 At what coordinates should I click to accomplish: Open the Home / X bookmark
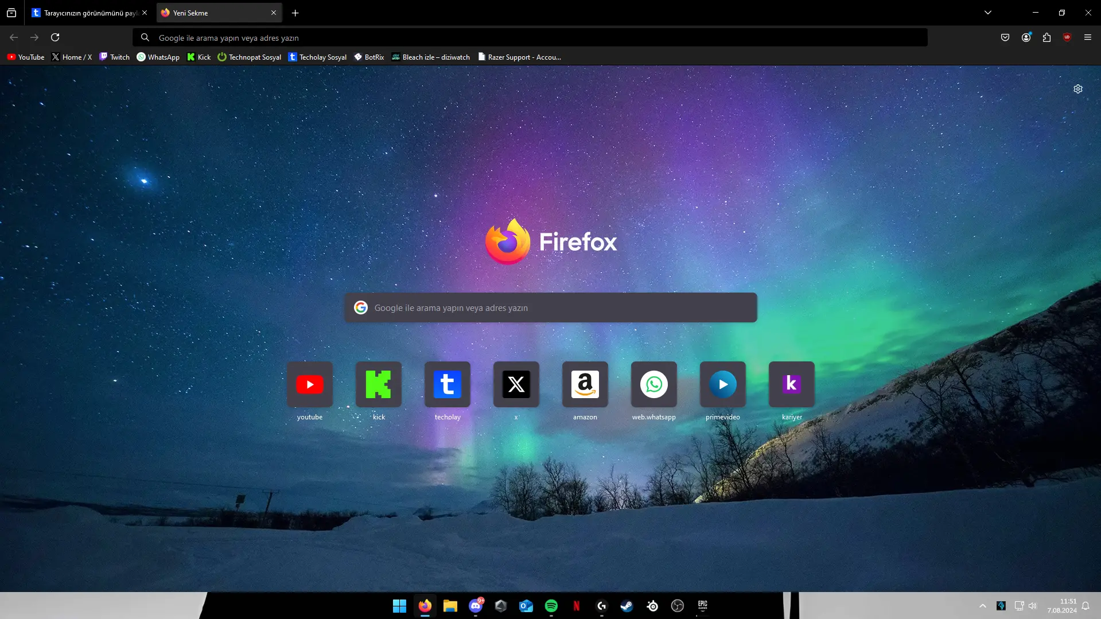tap(72, 57)
